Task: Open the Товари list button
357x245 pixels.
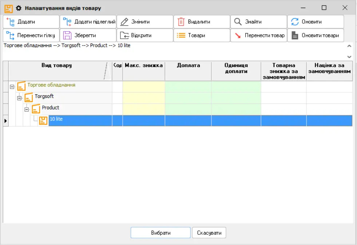Action: point(202,36)
